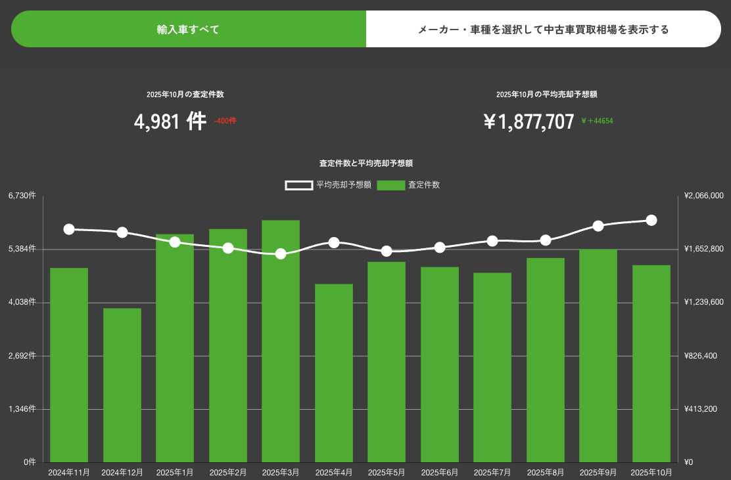Click the 2025年10月 bar

651,363
